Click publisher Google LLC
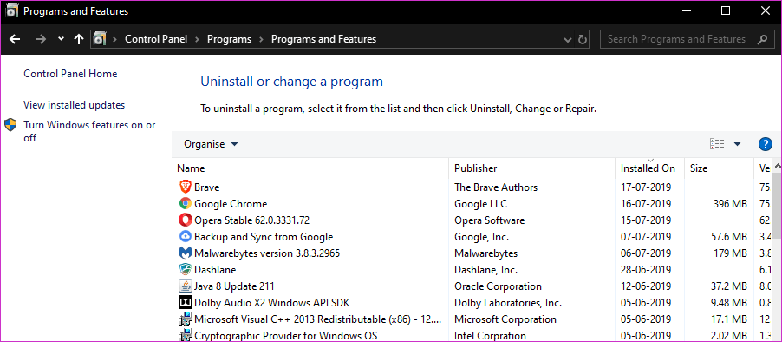Screen dimensions: 782x342 coord(480,204)
